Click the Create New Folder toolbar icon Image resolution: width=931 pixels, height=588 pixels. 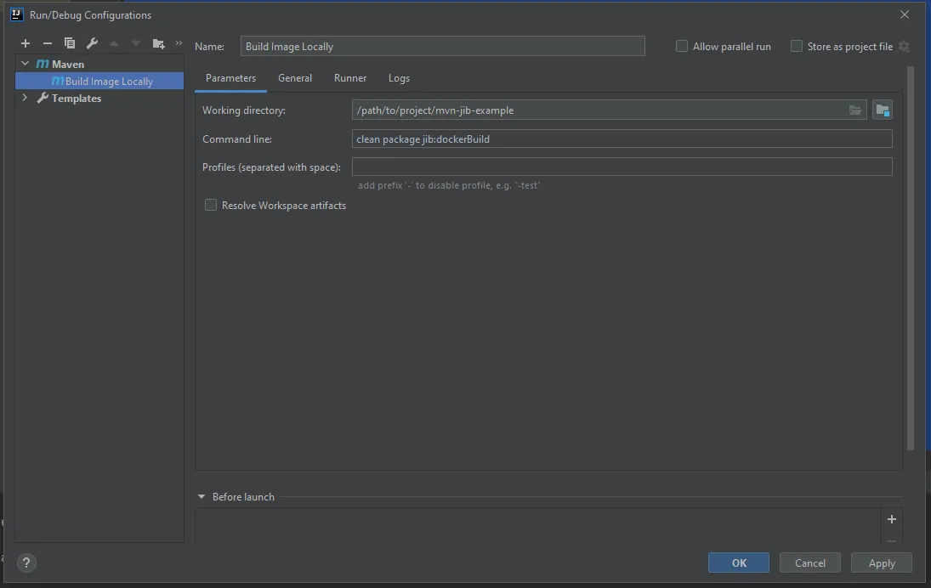[158, 43]
